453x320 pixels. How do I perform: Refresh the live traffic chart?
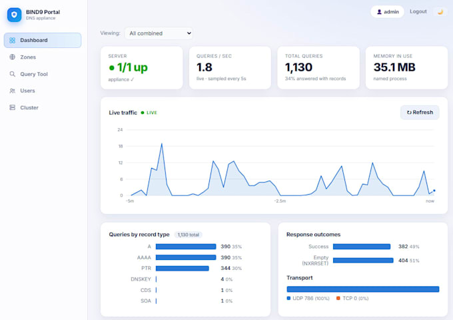420,113
